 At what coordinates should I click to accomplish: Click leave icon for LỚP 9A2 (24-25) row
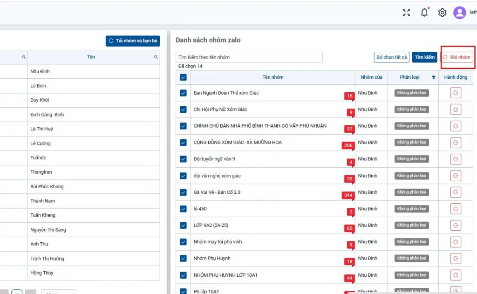click(456, 226)
